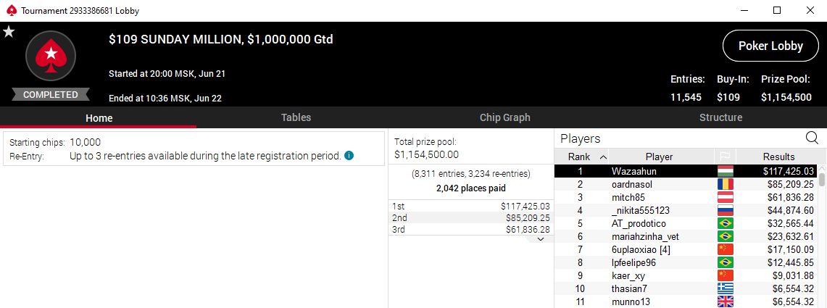Open the Chip Graph tab

(504, 117)
